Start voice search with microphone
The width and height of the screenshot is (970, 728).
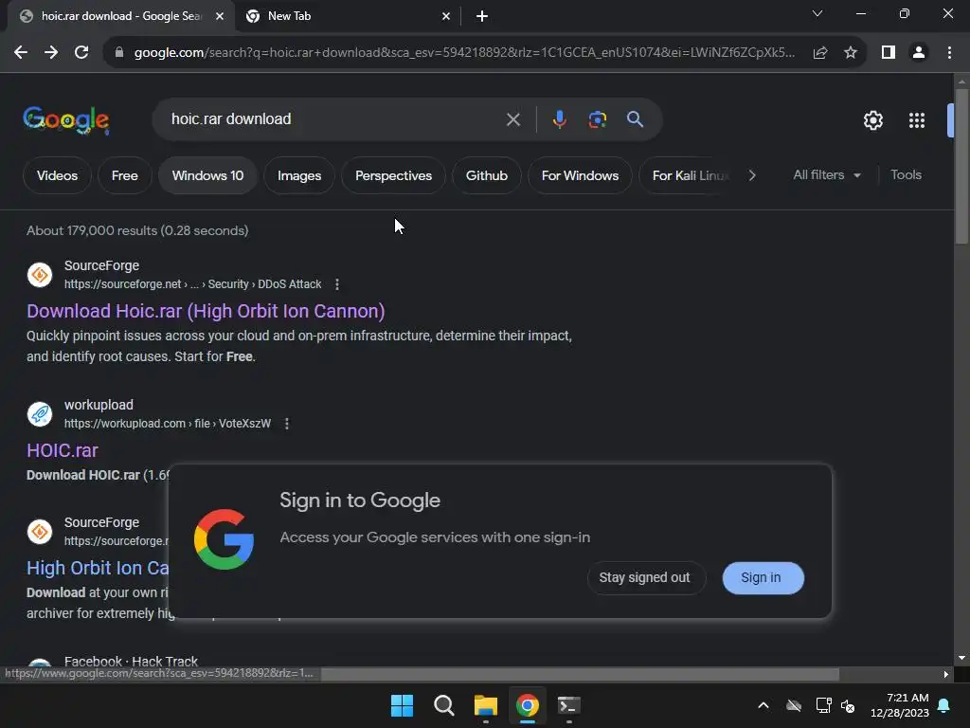(559, 119)
